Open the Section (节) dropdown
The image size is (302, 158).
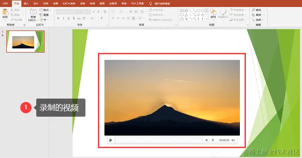pyautogui.click(x=44, y=20)
